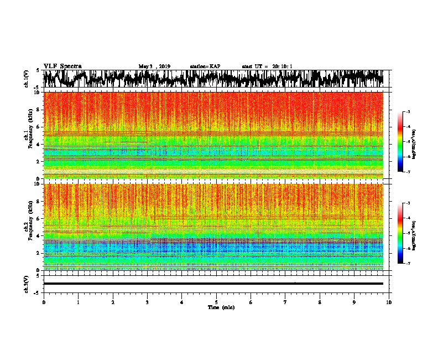Click time axis tick label '6'
Screen dimensions: 438x339
[251, 302]
